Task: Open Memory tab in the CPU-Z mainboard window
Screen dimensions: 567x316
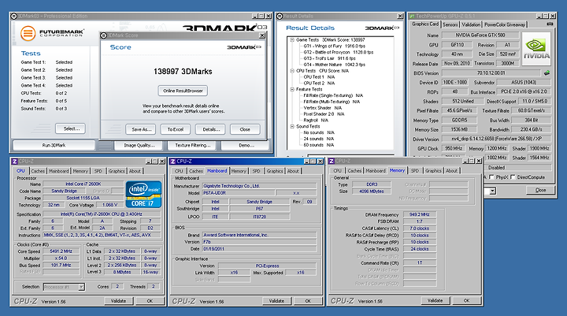Action: coord(239,171)
